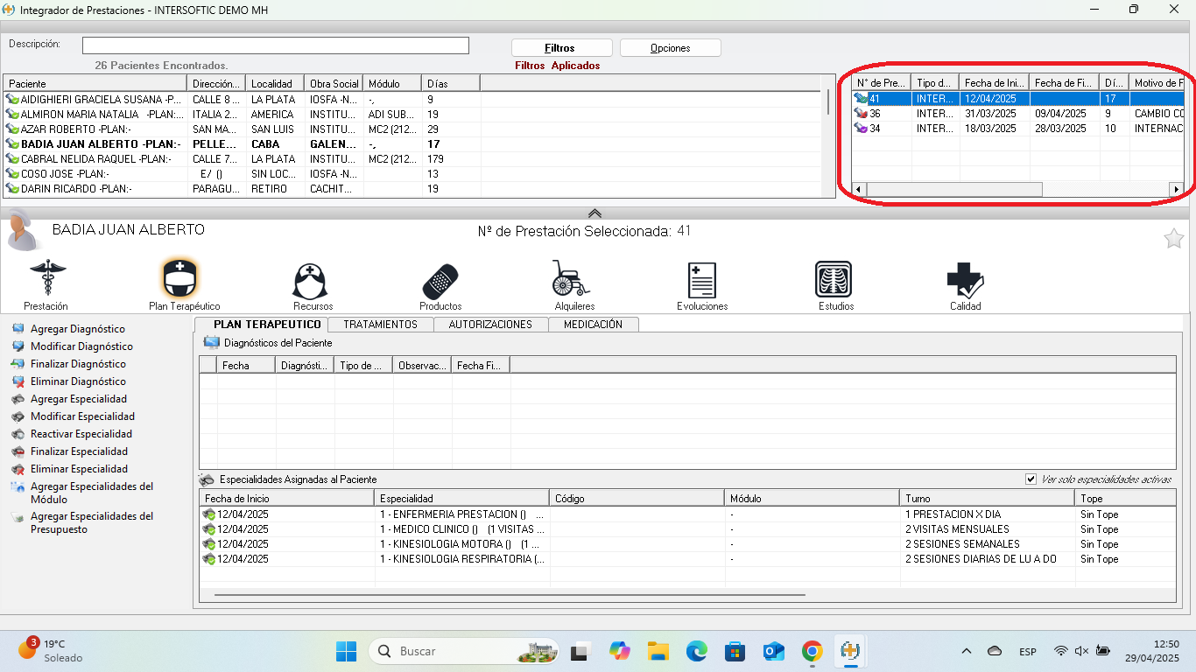Open the Prestación caduceus icon
The image size is (1196, 672).
click(46, 279)
